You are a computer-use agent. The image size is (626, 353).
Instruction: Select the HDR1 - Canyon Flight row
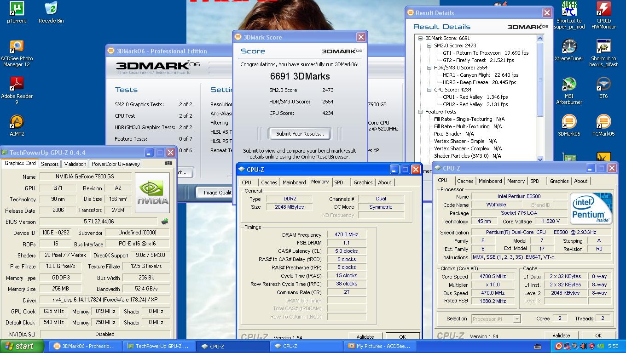coord(481,75)
